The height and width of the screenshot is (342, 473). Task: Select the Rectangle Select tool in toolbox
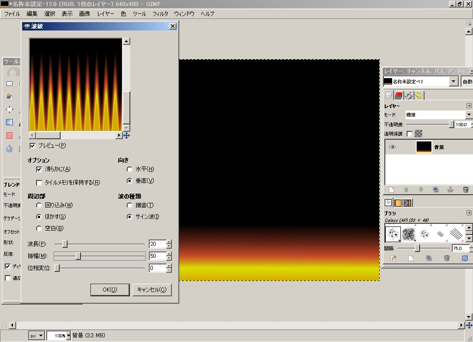9,84
